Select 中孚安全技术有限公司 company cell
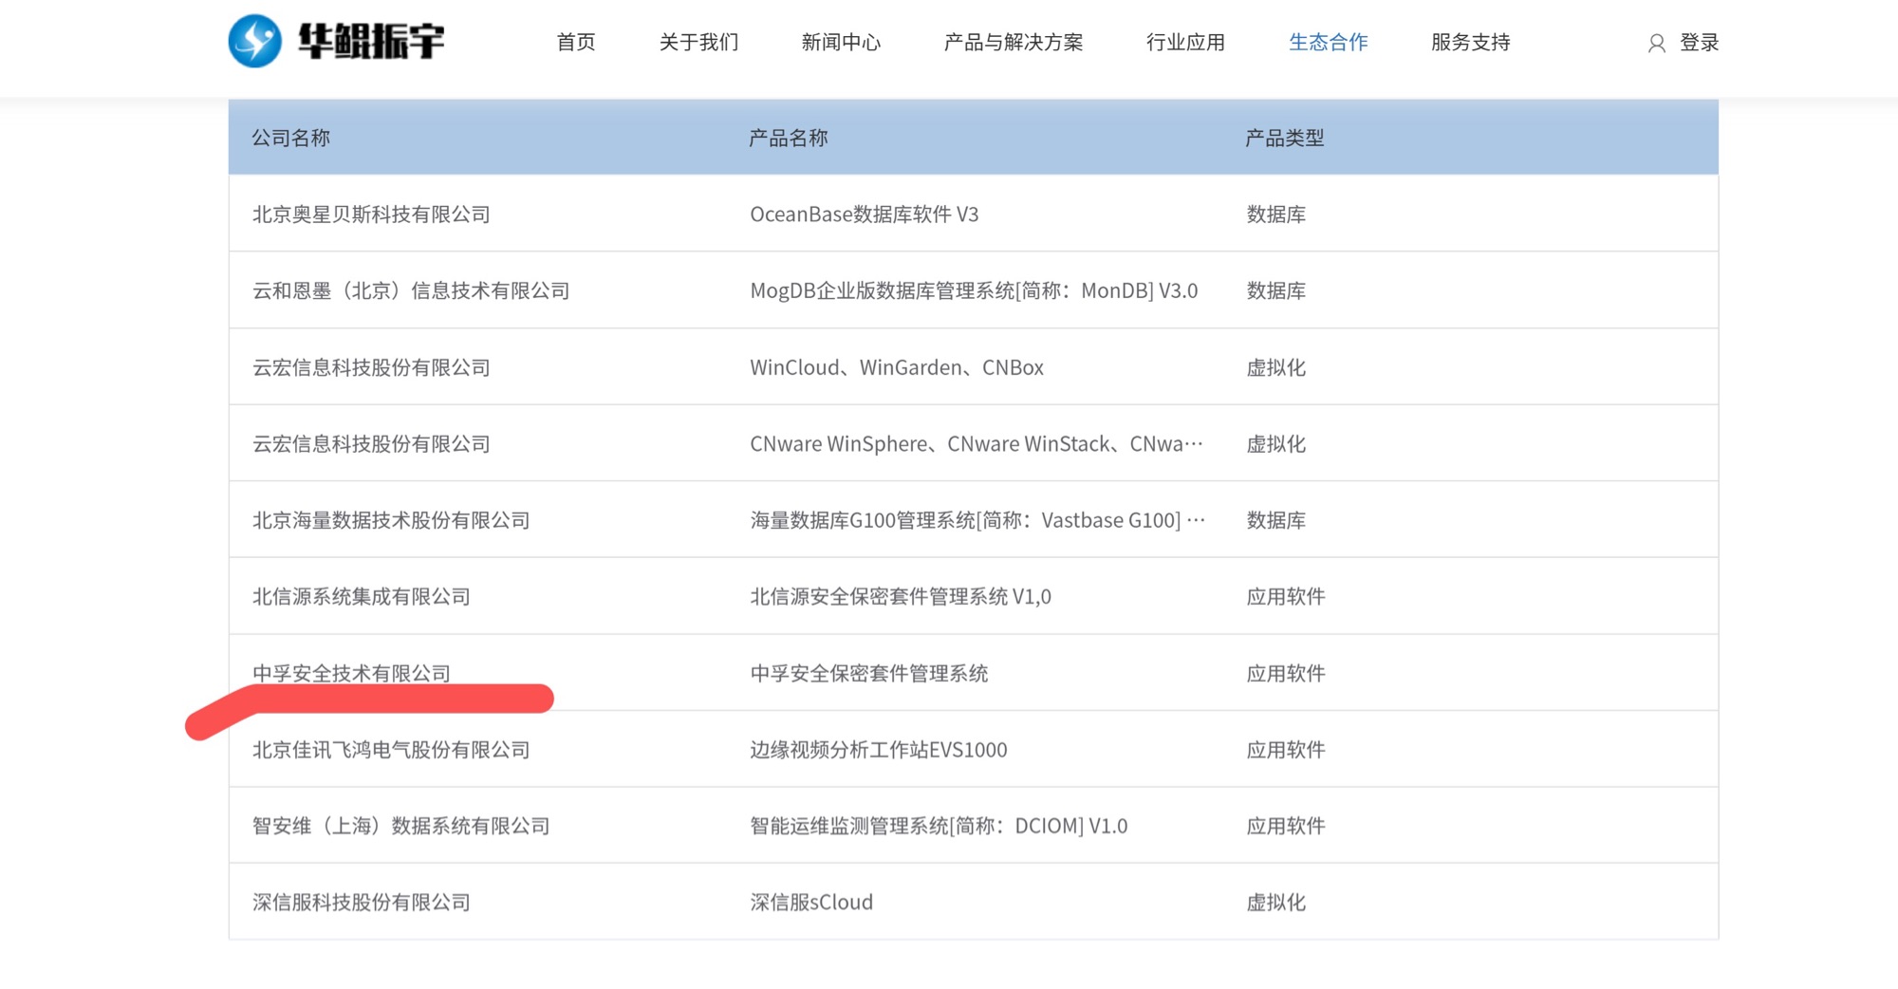The width and height of the screenshot is (1898, 989). pos(351,673)
